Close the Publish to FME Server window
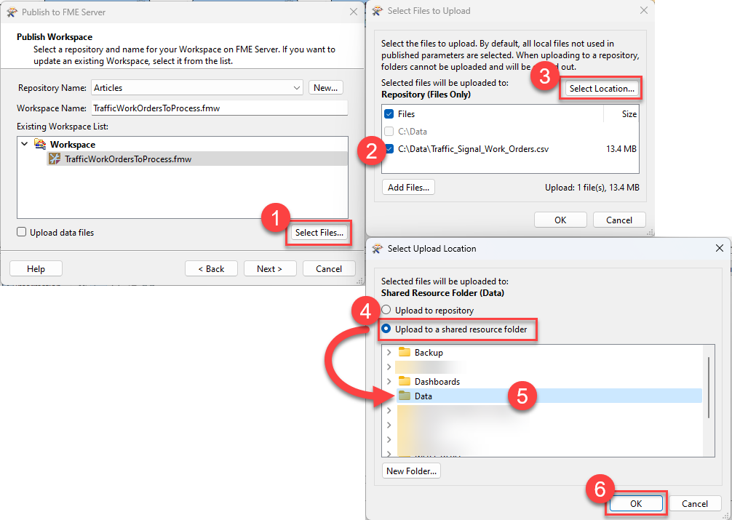 point(354,12)
